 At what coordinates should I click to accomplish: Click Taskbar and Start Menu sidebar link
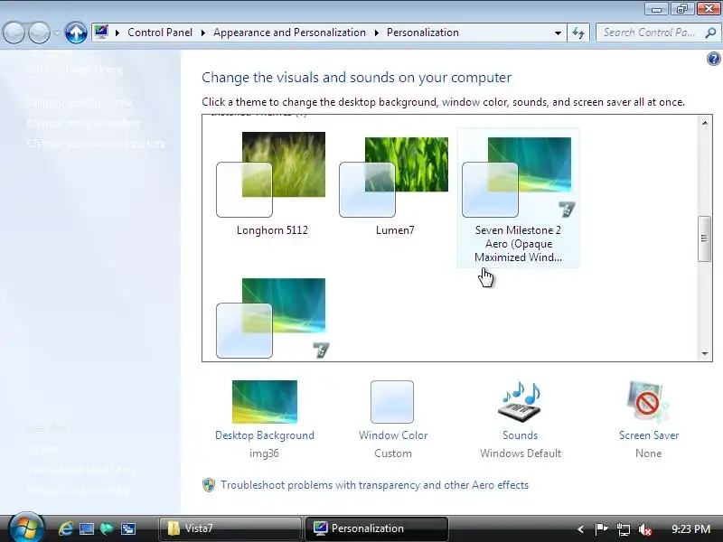[81, 470]
